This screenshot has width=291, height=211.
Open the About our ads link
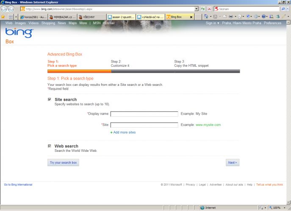click(x=234, y=184)
